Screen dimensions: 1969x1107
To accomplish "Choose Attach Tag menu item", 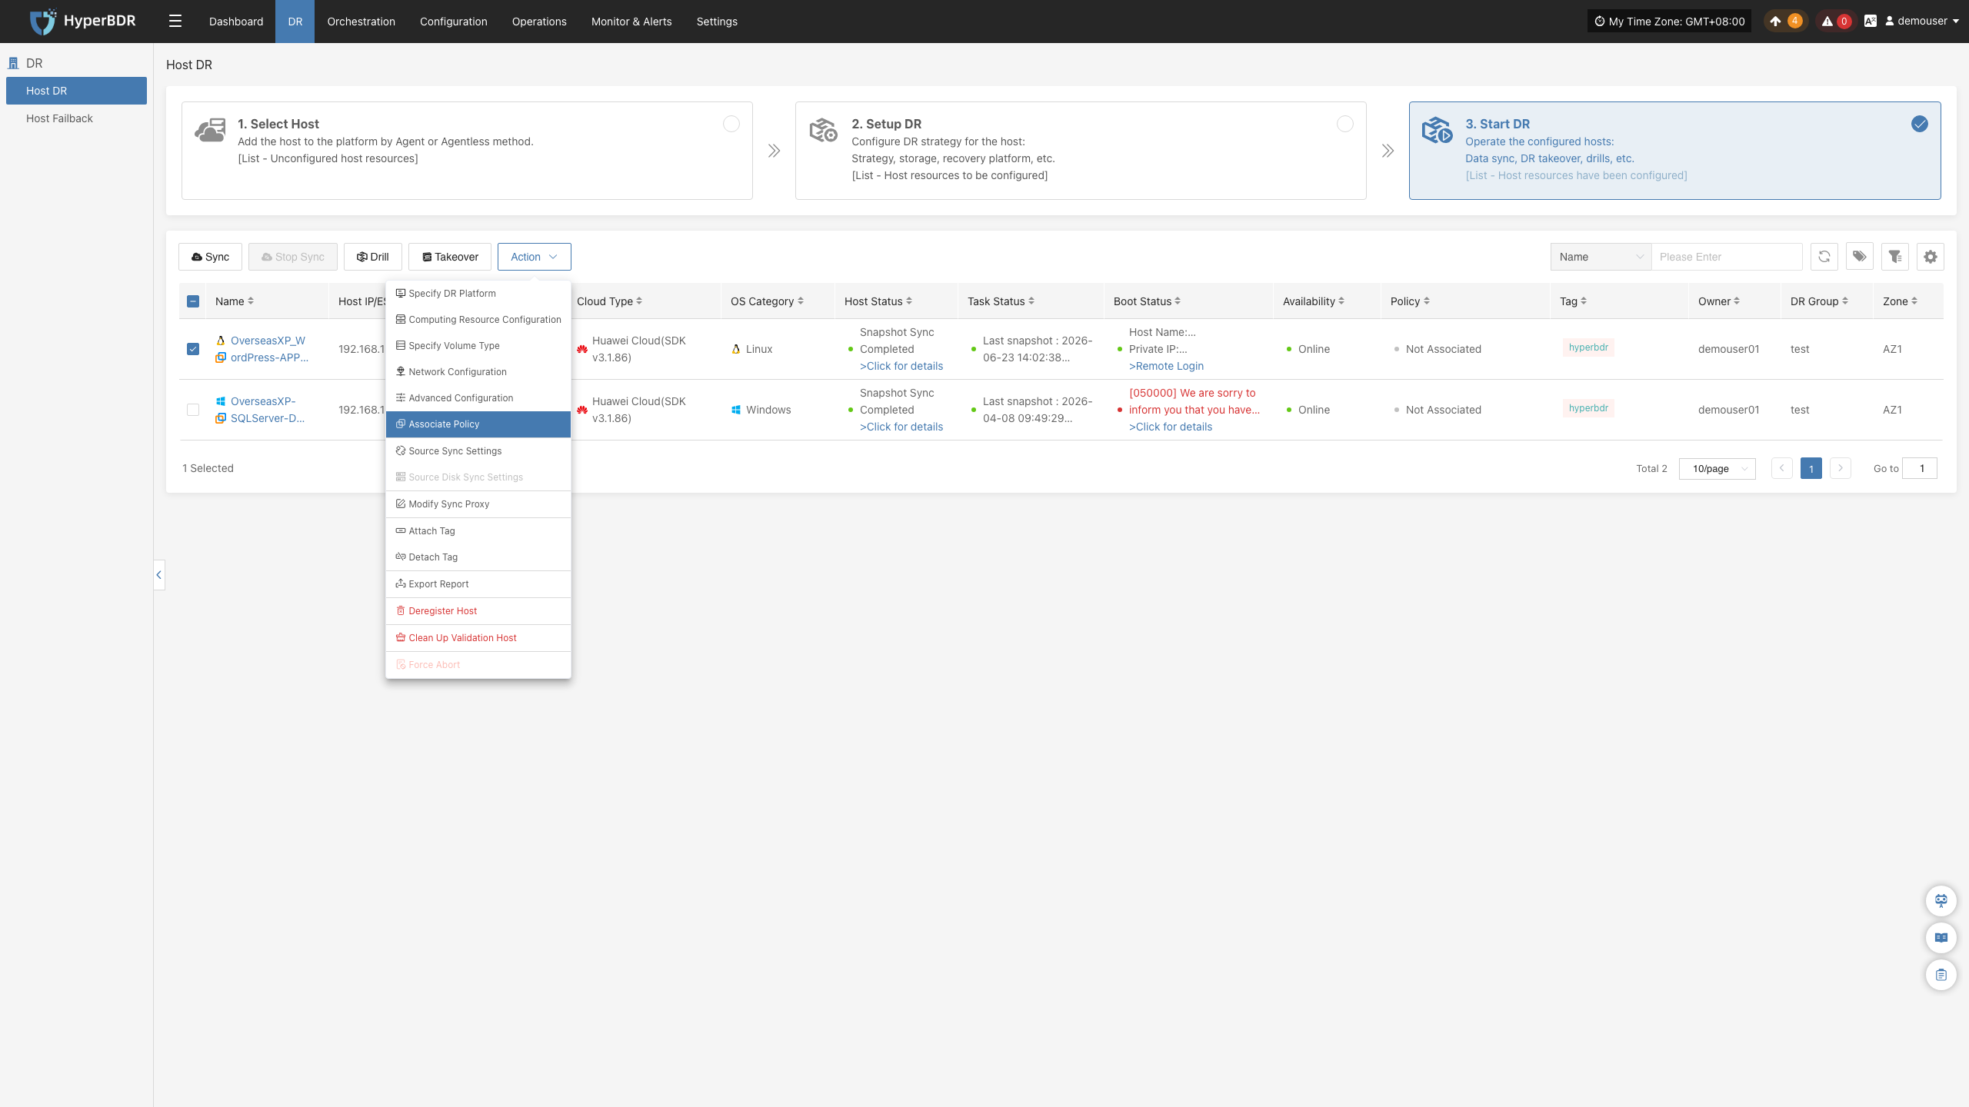I will [478, 531].
